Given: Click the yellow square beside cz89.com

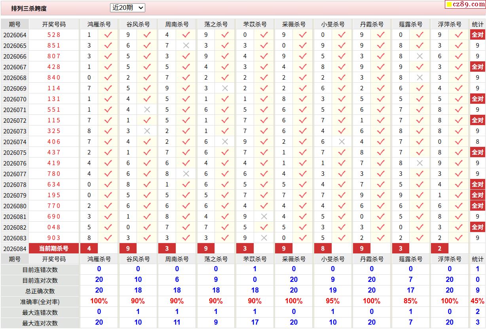Looking at the screenshot, I should point(449,5).
